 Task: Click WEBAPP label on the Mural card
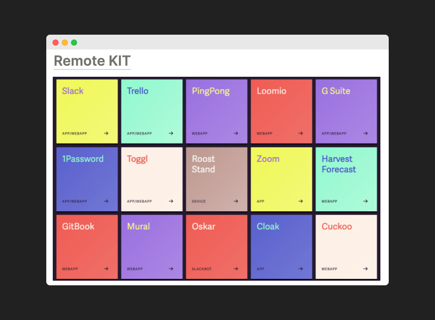click(x=135, y=269)
